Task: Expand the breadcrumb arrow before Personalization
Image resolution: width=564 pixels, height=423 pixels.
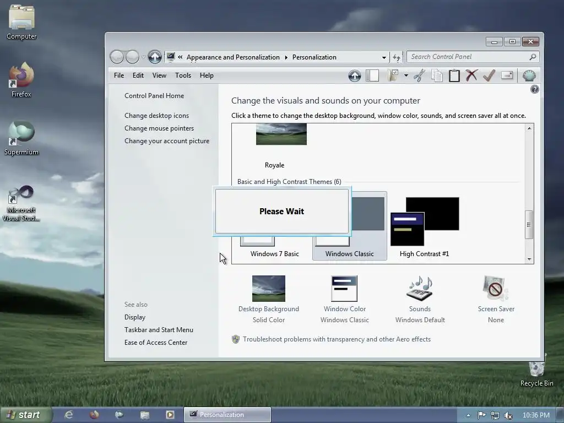Action: pyautogui.click(x=286, y=57)
